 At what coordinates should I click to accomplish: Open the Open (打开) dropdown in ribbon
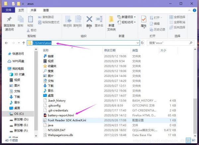[156, 18]
